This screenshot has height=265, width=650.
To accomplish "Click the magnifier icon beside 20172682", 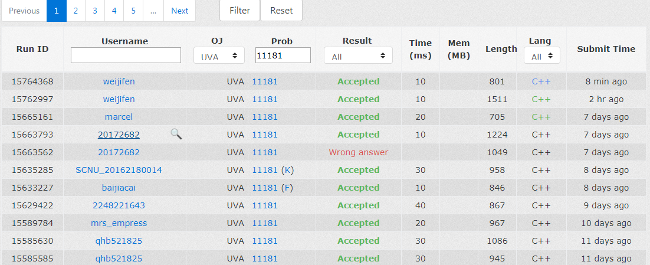I will [176, 134].
